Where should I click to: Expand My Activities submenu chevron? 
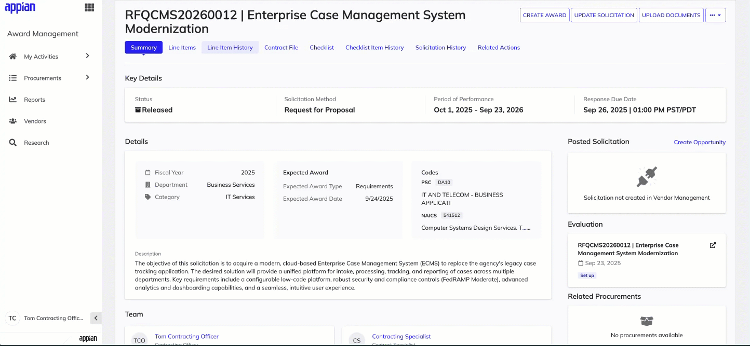coord(87,56)
